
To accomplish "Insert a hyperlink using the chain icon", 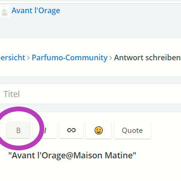I will point(72,130).
